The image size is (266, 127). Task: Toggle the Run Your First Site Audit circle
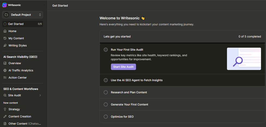106,50
